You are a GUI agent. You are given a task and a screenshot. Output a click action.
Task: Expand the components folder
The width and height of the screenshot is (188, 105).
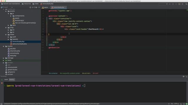pos(11,16)
